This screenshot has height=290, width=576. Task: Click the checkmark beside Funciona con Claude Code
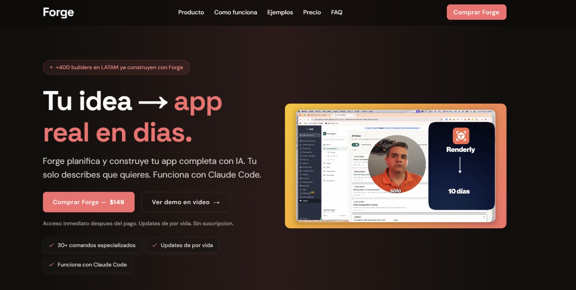[x=51, y=265]
